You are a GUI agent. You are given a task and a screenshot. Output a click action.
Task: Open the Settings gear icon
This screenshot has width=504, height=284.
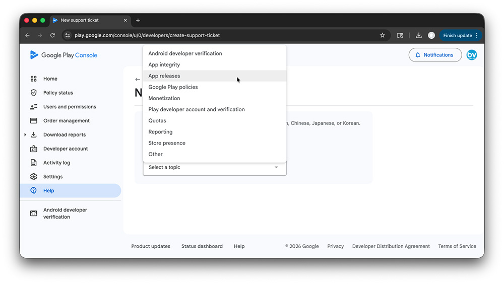click(33, 177)
